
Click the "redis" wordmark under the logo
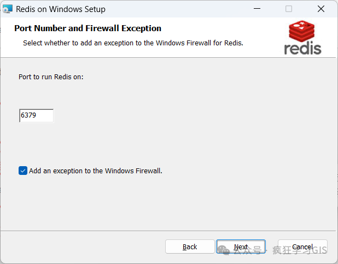click(302, 48)
